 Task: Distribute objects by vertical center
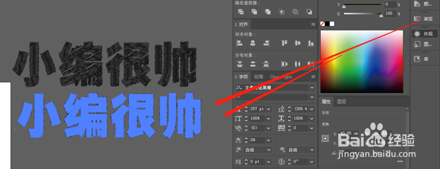click(x=253, y=64)
